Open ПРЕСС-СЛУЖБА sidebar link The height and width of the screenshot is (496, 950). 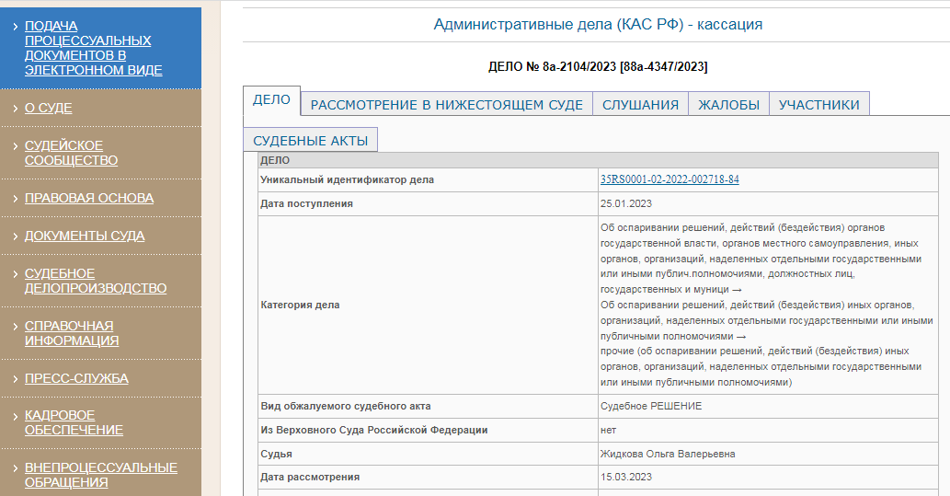[x=76, y=378]
